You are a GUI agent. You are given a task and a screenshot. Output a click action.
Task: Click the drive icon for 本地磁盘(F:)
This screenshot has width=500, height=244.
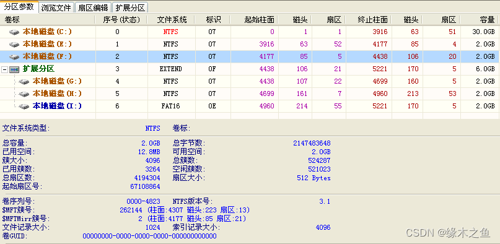(x=14, y=57)
